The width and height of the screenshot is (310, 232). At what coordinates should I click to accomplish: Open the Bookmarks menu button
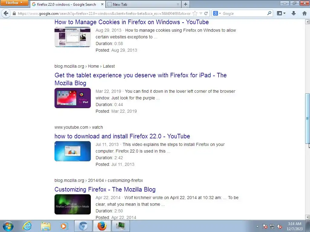coord(281,13)
